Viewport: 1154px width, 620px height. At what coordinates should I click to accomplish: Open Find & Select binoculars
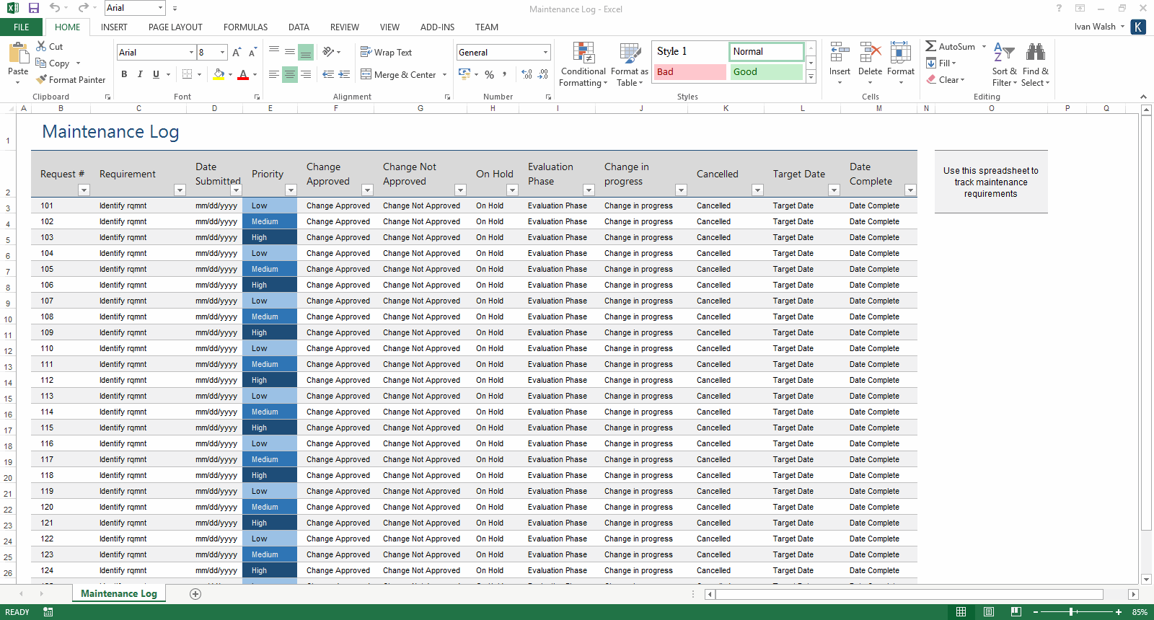tap(1035, 53)
